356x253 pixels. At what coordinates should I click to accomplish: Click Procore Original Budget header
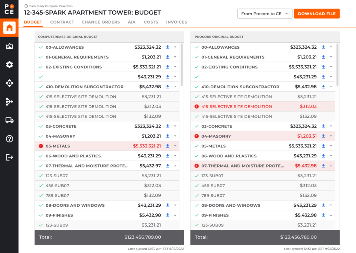pyautogui.click(x=219, y=37)
